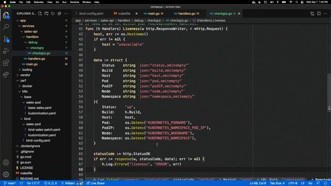The height and width of the screenshot is (186, 331).
Task: Collapse the sales-api folder
Action: click(31, 32)
